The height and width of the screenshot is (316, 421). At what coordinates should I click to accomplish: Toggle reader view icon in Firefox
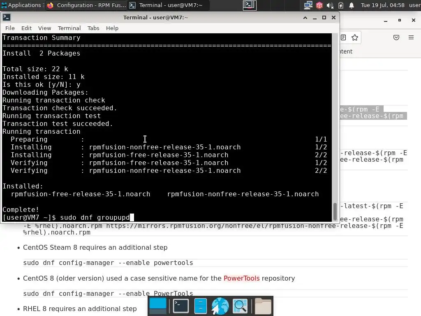[x=343, y=37]
